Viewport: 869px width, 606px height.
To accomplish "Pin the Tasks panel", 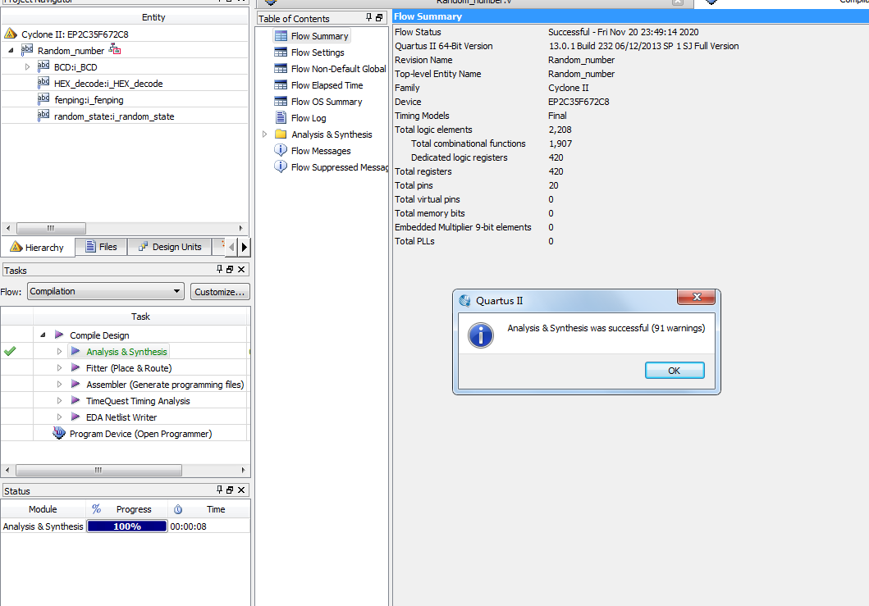I will [x=219, y=269].
